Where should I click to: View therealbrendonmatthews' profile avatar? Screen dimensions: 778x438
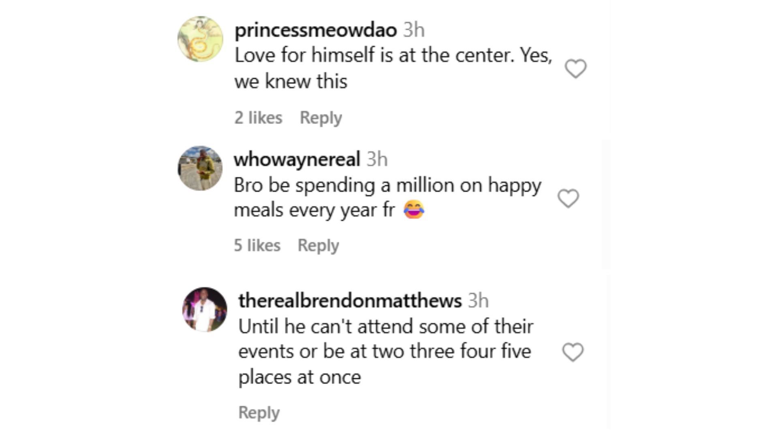[205, 309]
